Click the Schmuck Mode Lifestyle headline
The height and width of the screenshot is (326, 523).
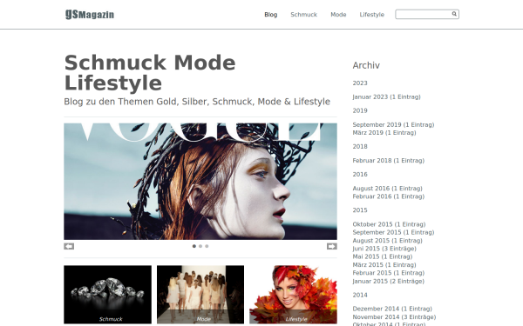coord(150,72)
